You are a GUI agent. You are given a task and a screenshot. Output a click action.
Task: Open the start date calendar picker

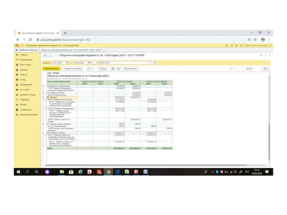tap(67, 63)
